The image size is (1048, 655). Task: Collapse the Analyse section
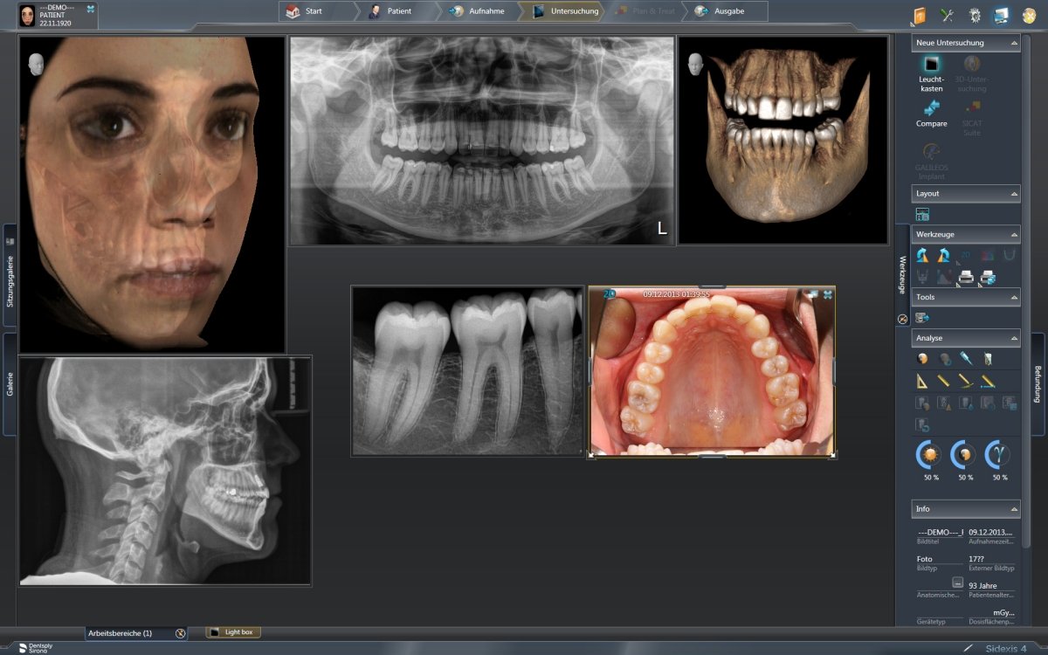tap(1014, 338)
